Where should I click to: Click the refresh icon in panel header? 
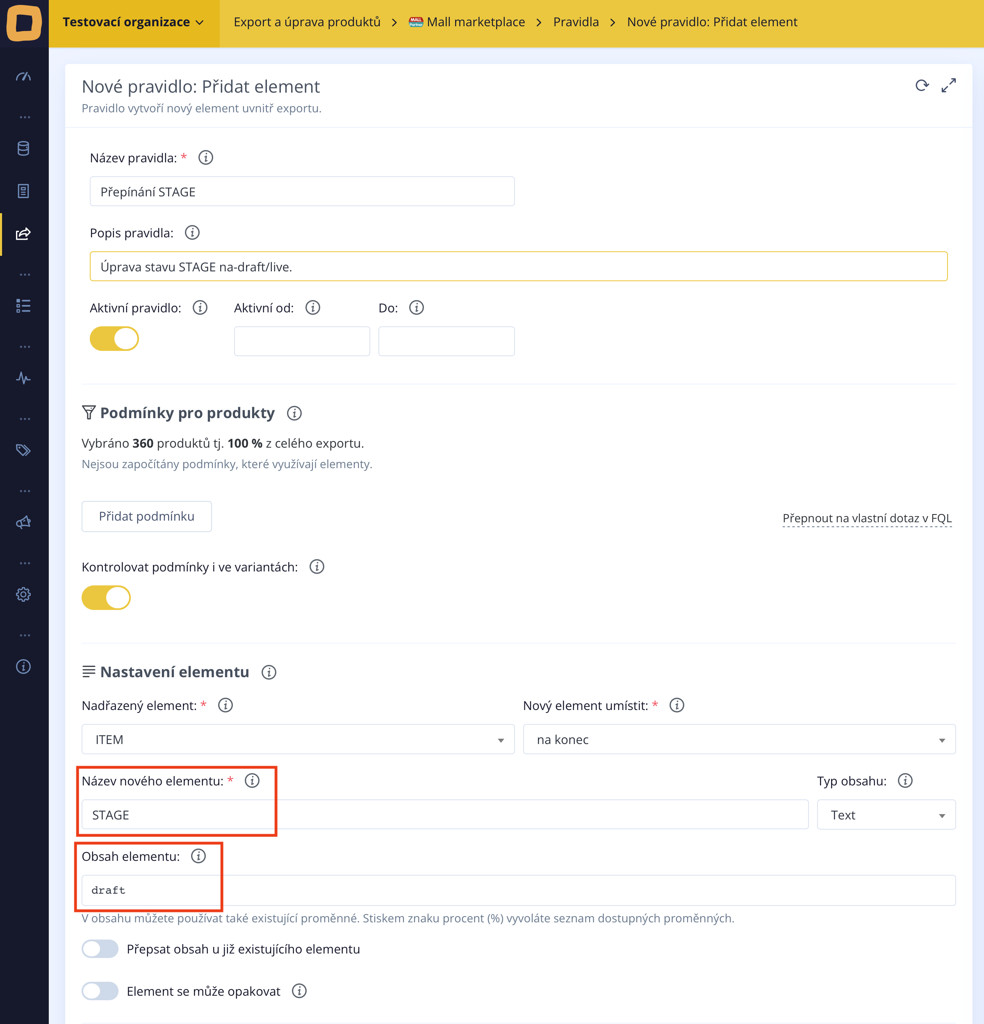[x=922, y=85]
